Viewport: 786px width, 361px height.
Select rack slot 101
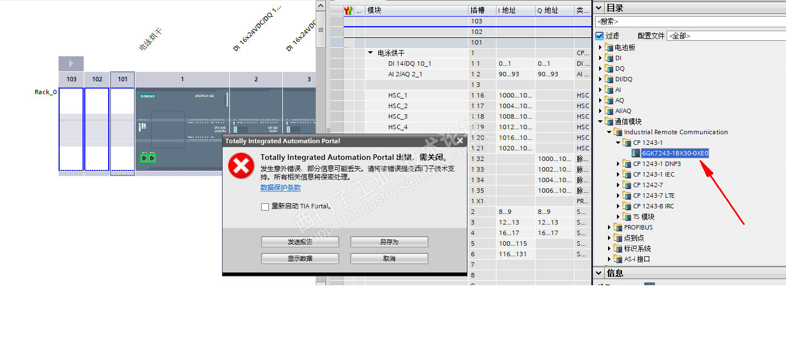123,129
